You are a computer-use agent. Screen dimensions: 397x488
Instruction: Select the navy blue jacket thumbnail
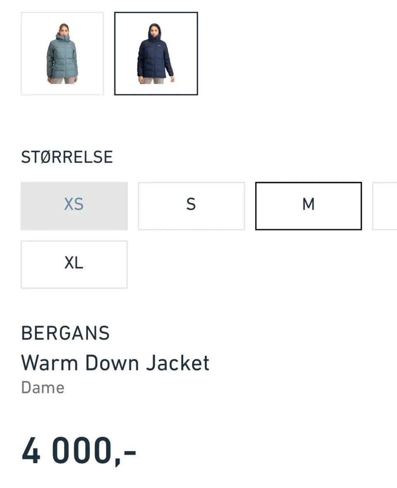156,53
